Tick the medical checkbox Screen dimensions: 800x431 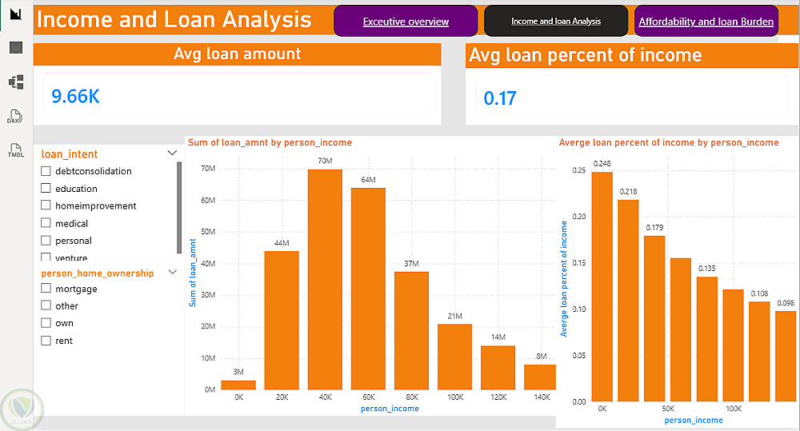[x=46, y=223]
